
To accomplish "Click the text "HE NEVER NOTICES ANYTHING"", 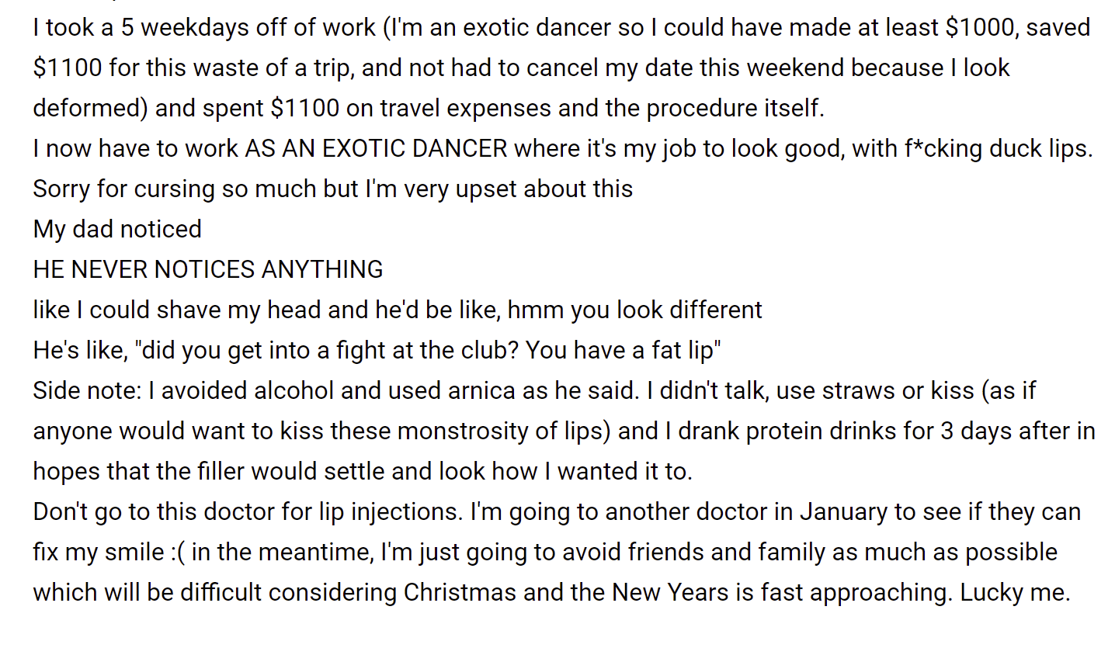I will click(x=208, y=269).
